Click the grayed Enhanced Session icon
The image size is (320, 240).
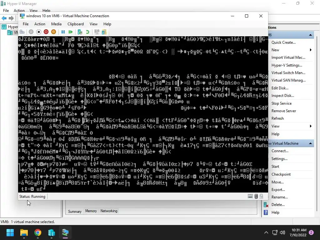[97, 32]
